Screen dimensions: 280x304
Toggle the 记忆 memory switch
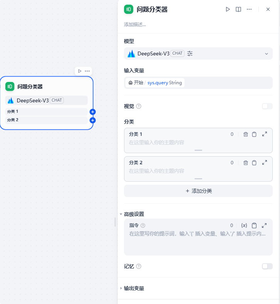pos(267,266)
